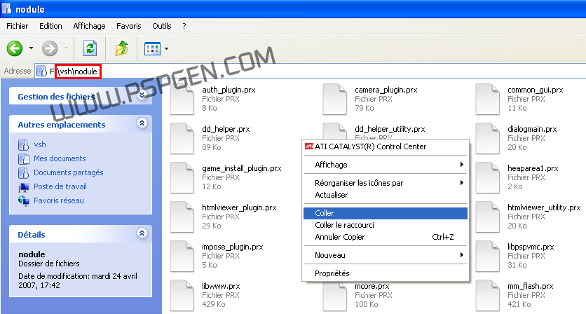Click the Views (icon layout) toolbar button

pyautogui.click(x=153, y=48)
